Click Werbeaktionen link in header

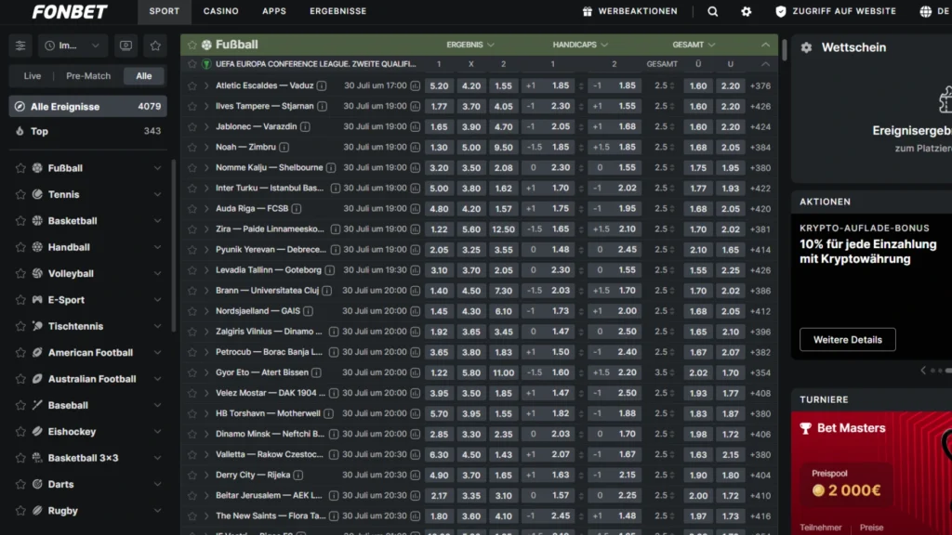click(x=638, y=11)
